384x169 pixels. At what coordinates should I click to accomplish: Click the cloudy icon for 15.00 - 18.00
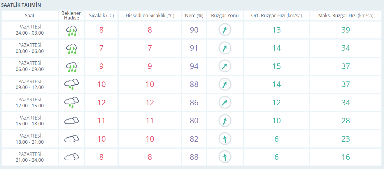71,121
